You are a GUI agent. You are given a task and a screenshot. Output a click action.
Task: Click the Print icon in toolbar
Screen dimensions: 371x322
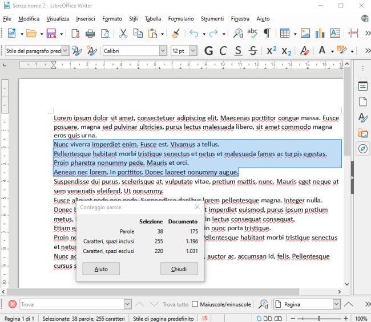point(90,34)
